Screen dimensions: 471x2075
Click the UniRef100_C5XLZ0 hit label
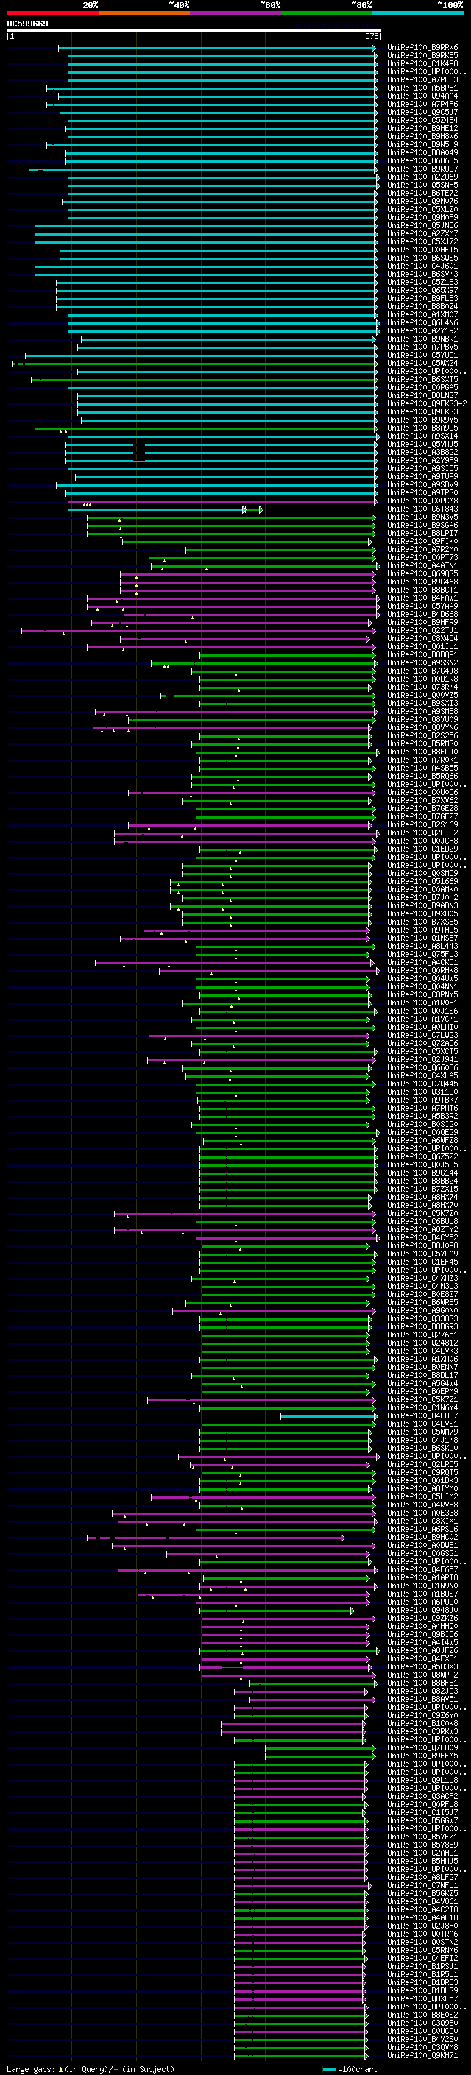pyautogui.click(x=422, y=210)
